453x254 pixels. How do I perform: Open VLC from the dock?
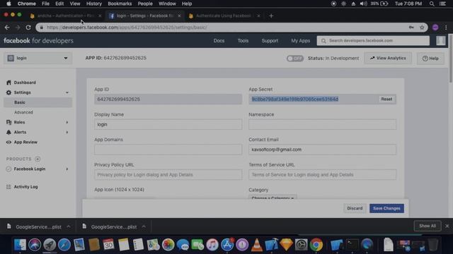click(x=256, y=245)
